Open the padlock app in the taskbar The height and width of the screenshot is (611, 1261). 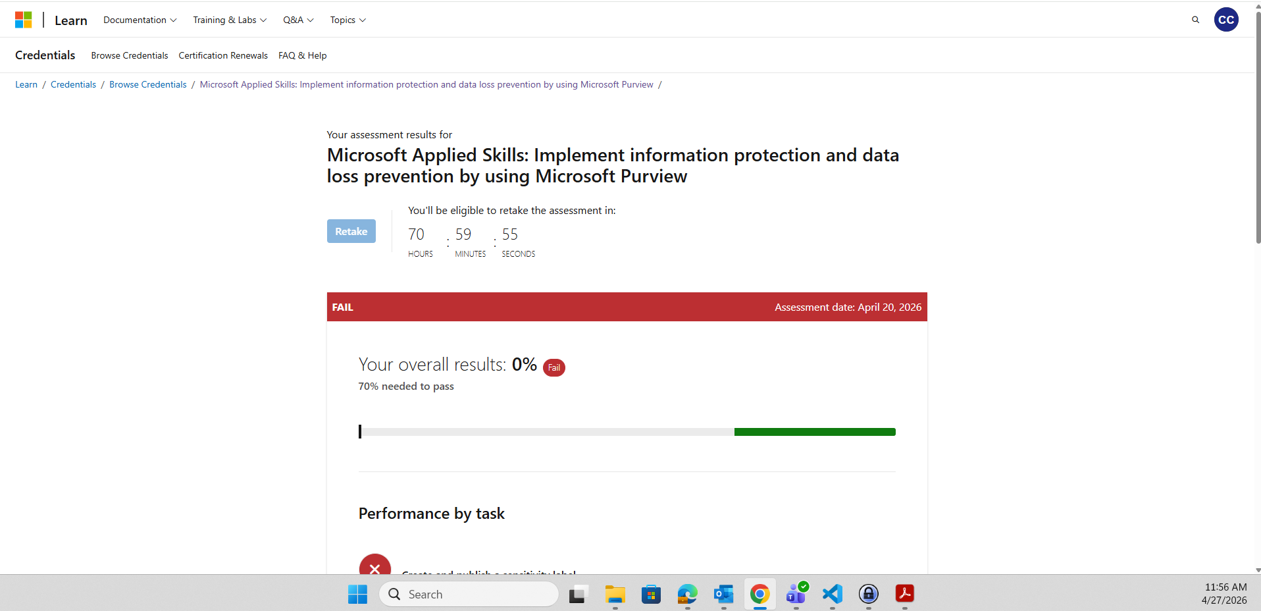click(x=869, y=595)
